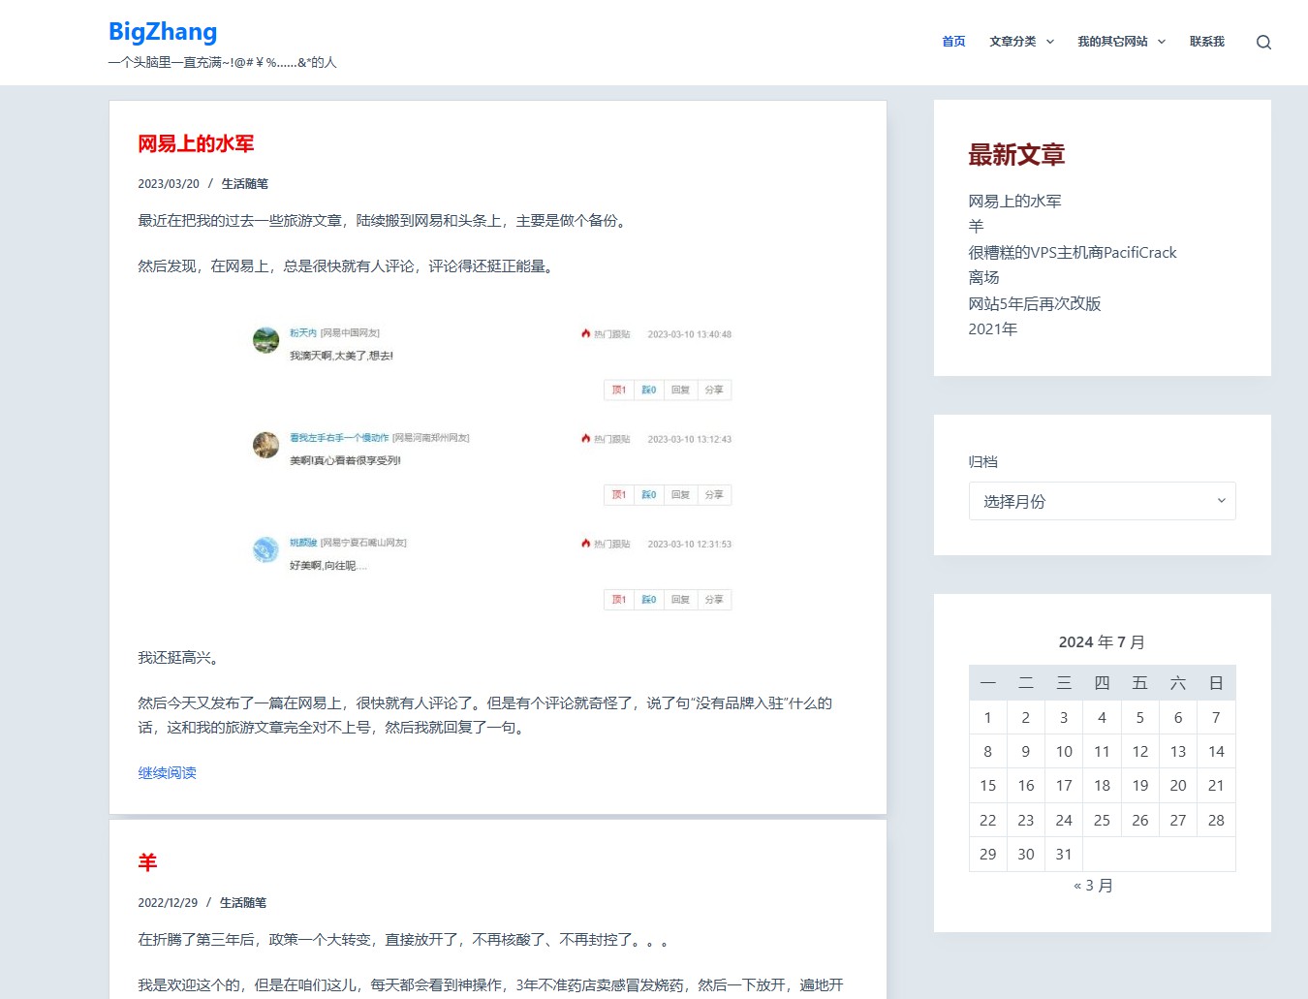Open the 文章分类 menu item
This screenshot has width=1308, height=999.
coord(1012,42)
